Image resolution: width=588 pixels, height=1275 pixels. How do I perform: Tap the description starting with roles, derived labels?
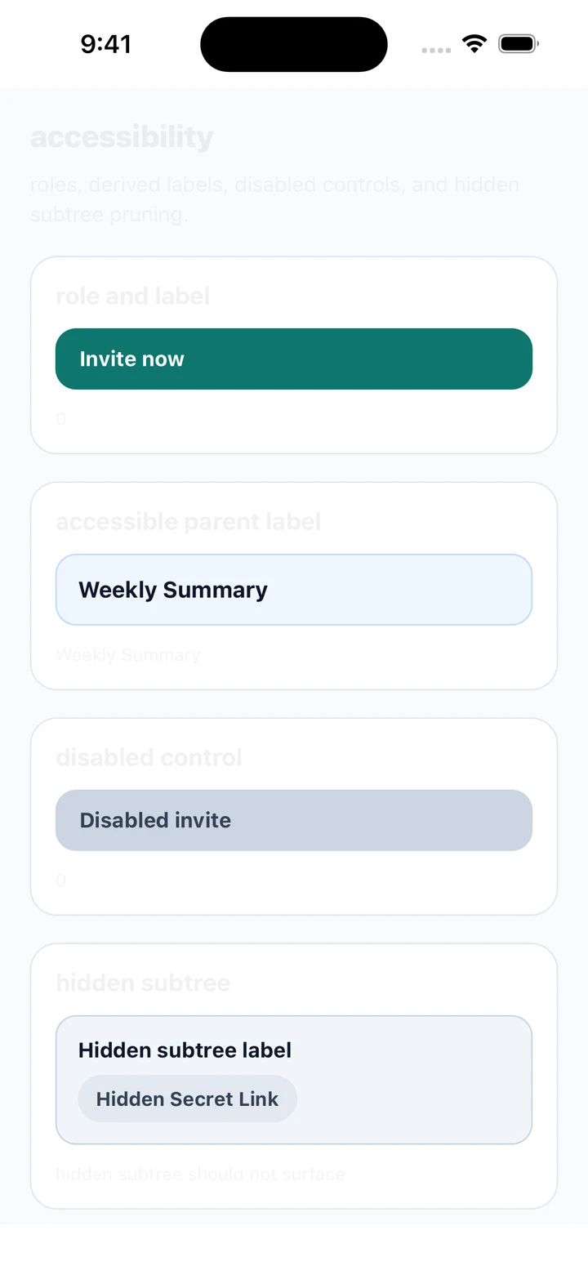[275, 199]
